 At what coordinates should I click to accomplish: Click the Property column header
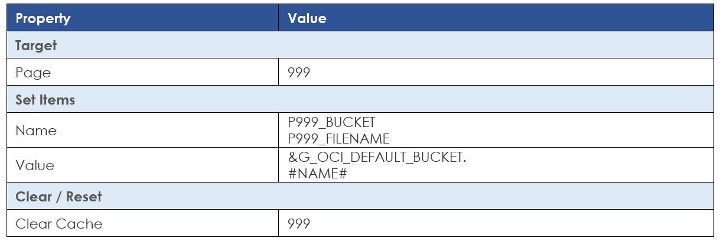43,18
